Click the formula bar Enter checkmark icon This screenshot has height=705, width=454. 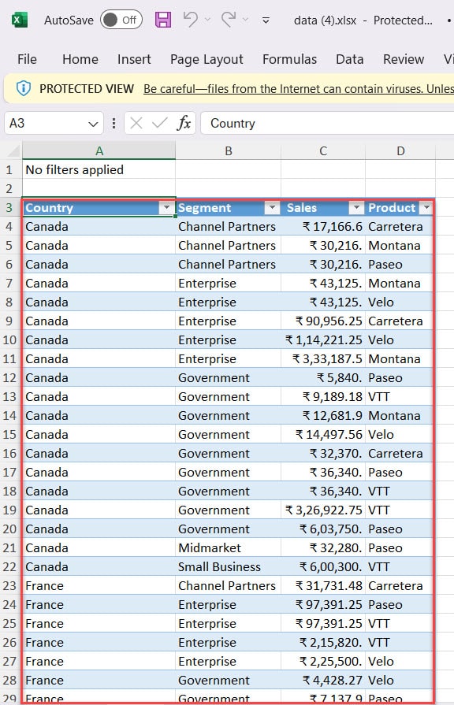click(x=159, y=123)
